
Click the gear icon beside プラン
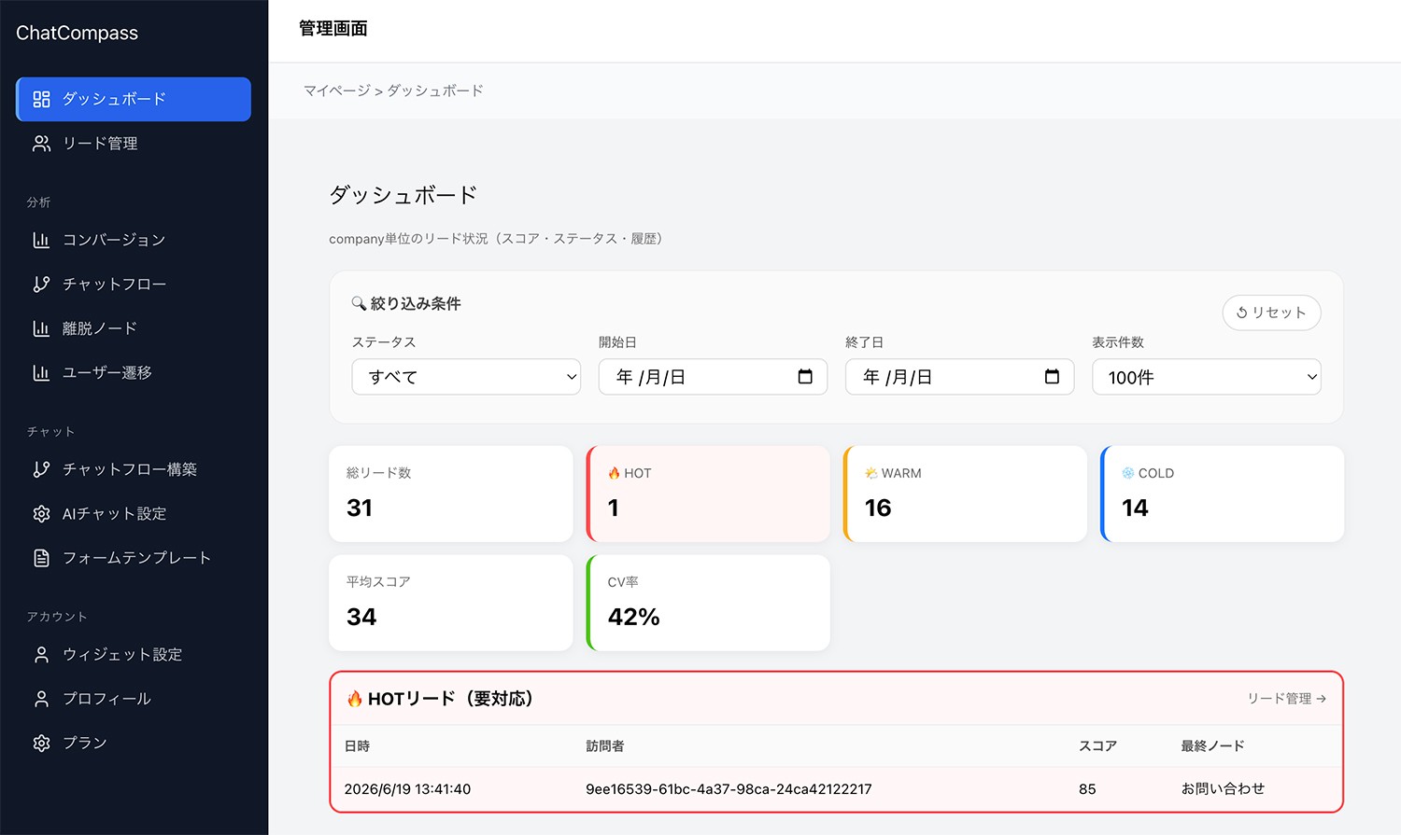click(x=41, y=744)
